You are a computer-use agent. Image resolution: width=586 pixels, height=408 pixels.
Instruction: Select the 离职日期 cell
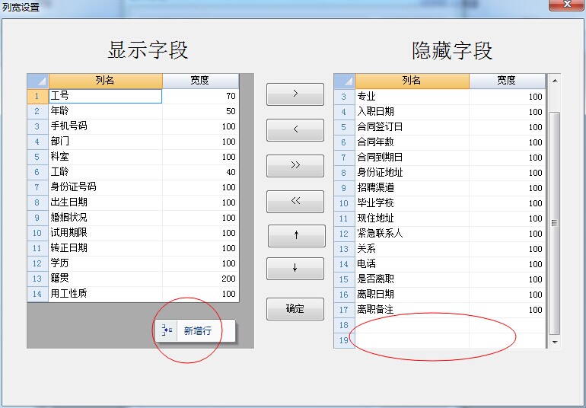click(x=412, y=295)
